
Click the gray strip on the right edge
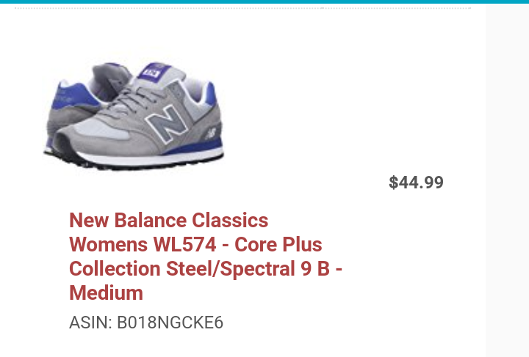point(507,183)
